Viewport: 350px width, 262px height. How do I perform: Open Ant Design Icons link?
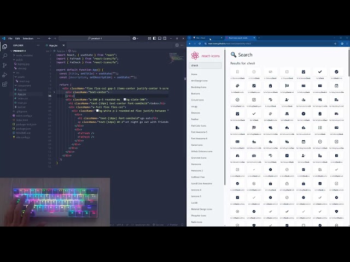point(199,81)
